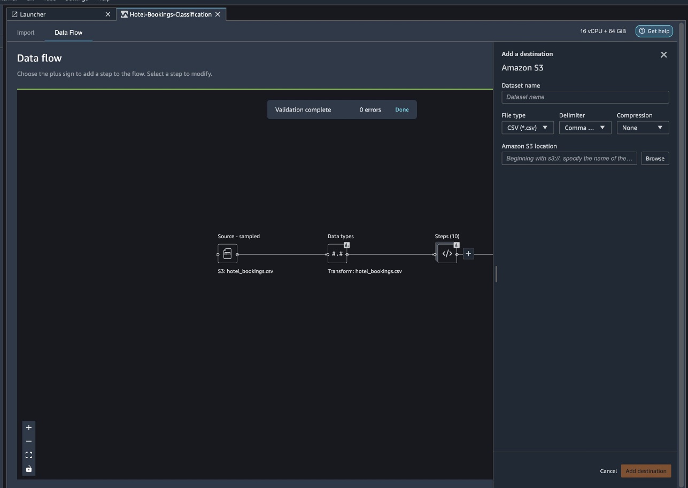The height and width of the screenshot is (488, 688).
Task: Click chart badge on Data types node
Action: [346, 245]
